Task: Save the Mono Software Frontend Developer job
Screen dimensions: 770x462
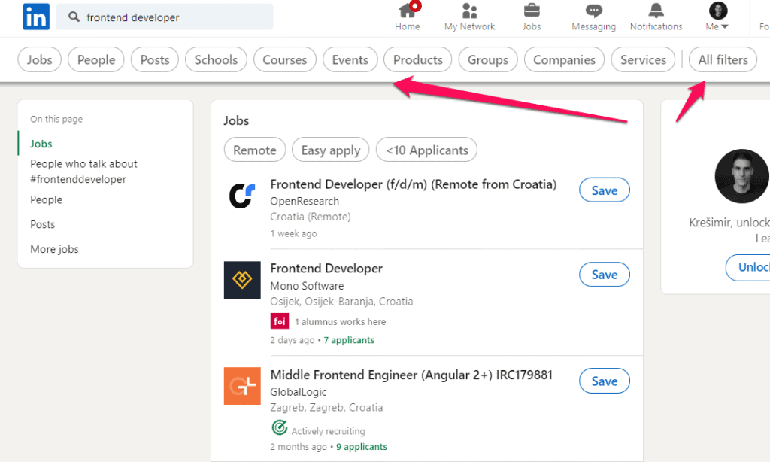Action: [605, 274]
